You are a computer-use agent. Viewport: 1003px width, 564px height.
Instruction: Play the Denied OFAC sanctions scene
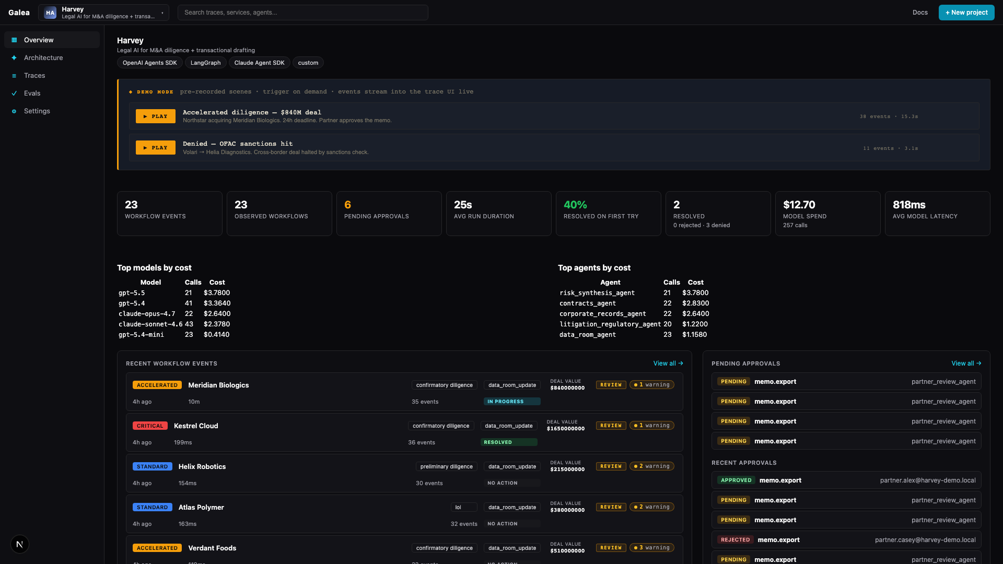[156, 148]
